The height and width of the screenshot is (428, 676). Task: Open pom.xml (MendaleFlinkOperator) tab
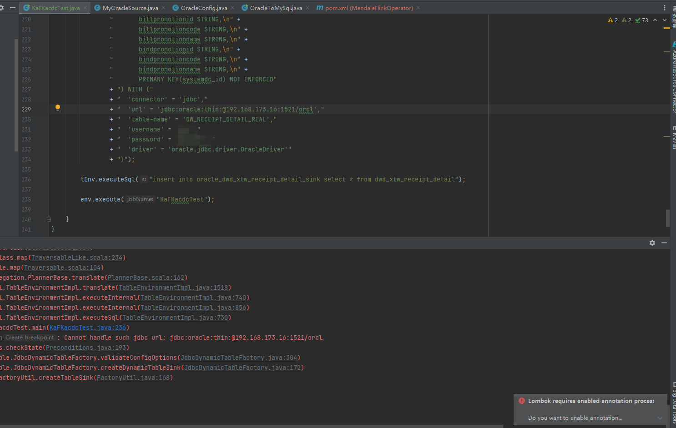pos(369,8)
